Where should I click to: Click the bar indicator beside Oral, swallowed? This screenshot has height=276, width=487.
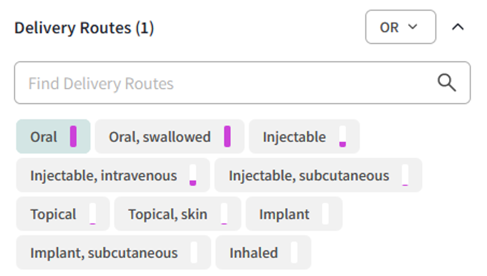[227, 136]
